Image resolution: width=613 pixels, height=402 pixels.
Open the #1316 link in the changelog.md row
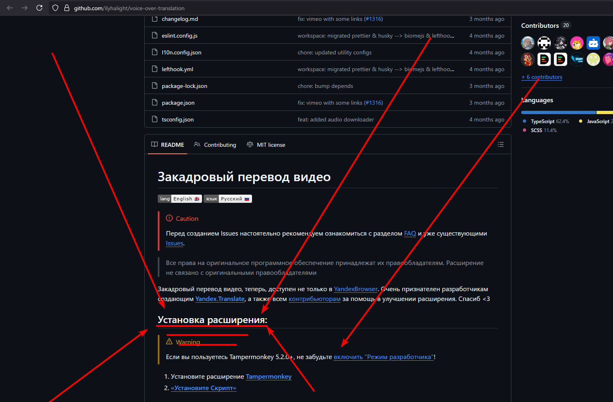[x=373, y=19]
